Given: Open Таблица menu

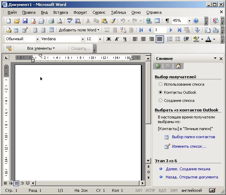Looking at the screenshot, I should point(118,12).
